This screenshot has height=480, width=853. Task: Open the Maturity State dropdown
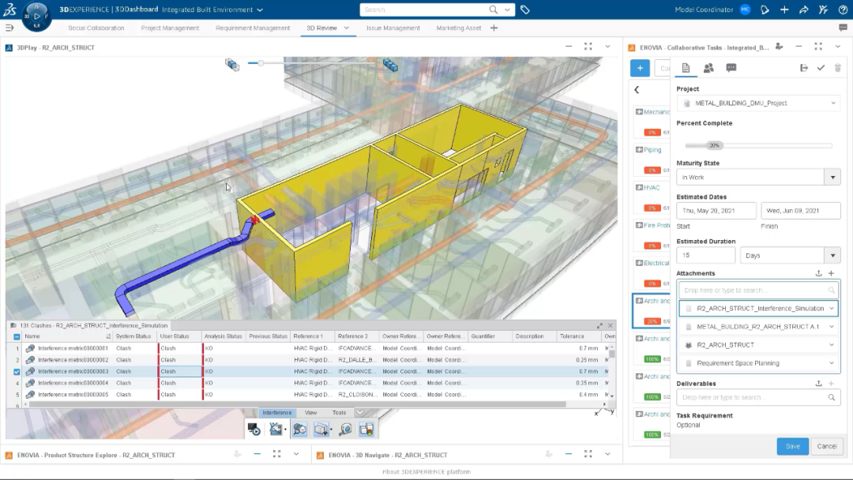832,178
